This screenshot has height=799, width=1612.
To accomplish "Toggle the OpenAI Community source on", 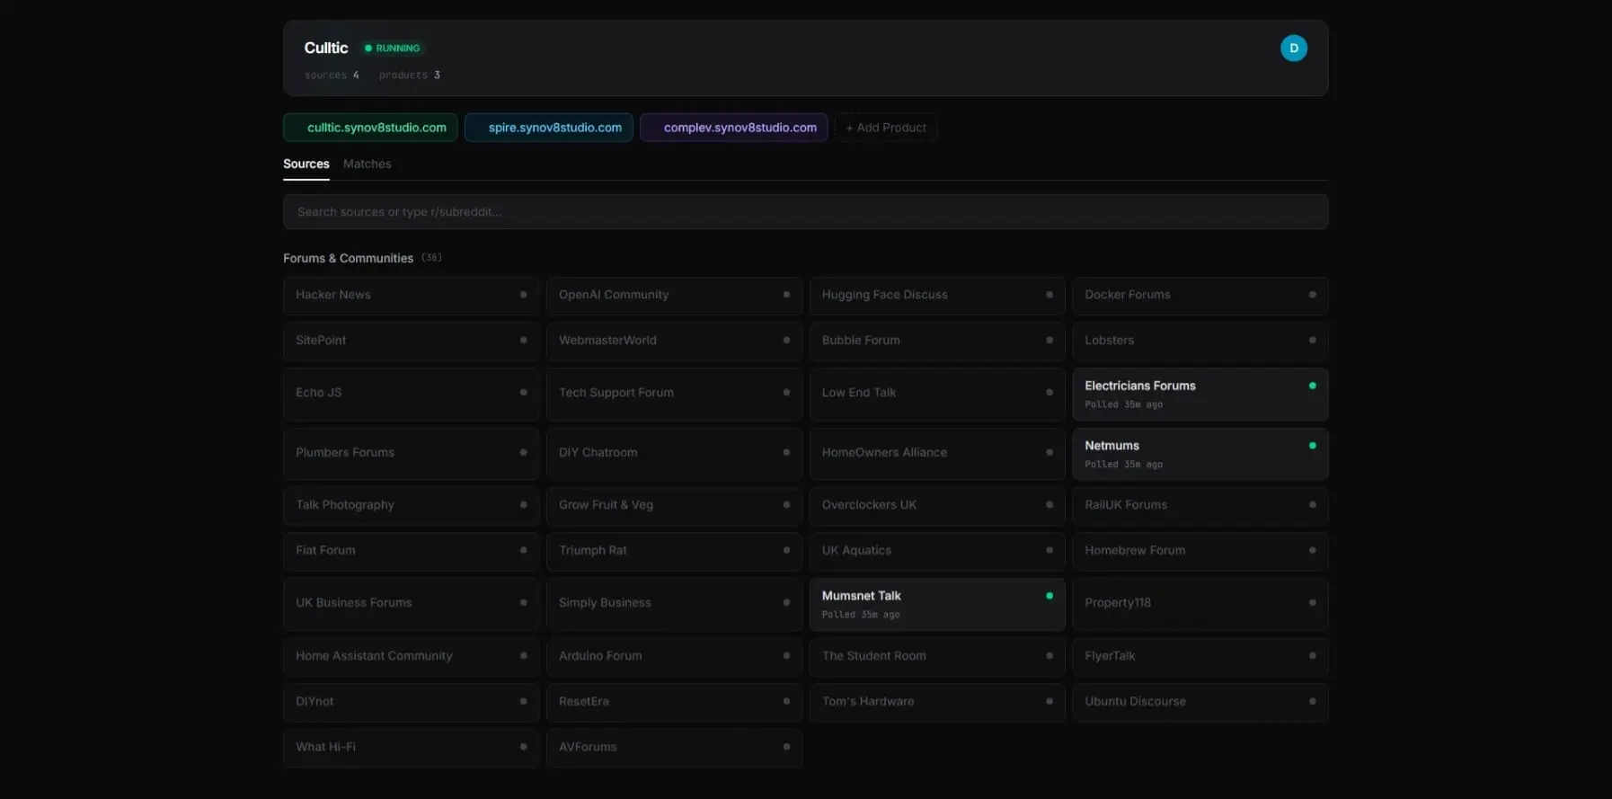I will point(674,295).
